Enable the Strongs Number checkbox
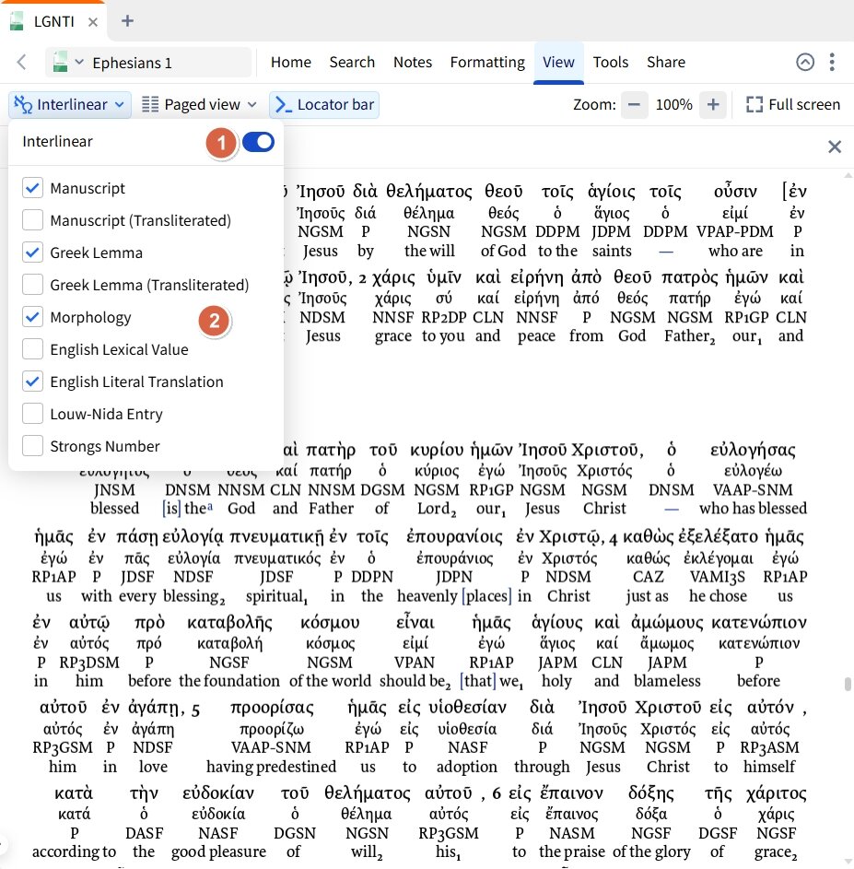Screen dimensions: 854x869 (33, 446)
